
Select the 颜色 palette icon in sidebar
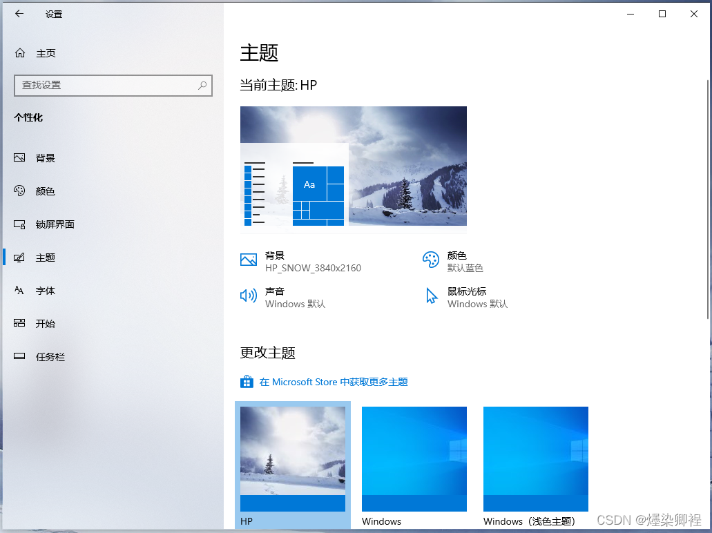point(19,191)
